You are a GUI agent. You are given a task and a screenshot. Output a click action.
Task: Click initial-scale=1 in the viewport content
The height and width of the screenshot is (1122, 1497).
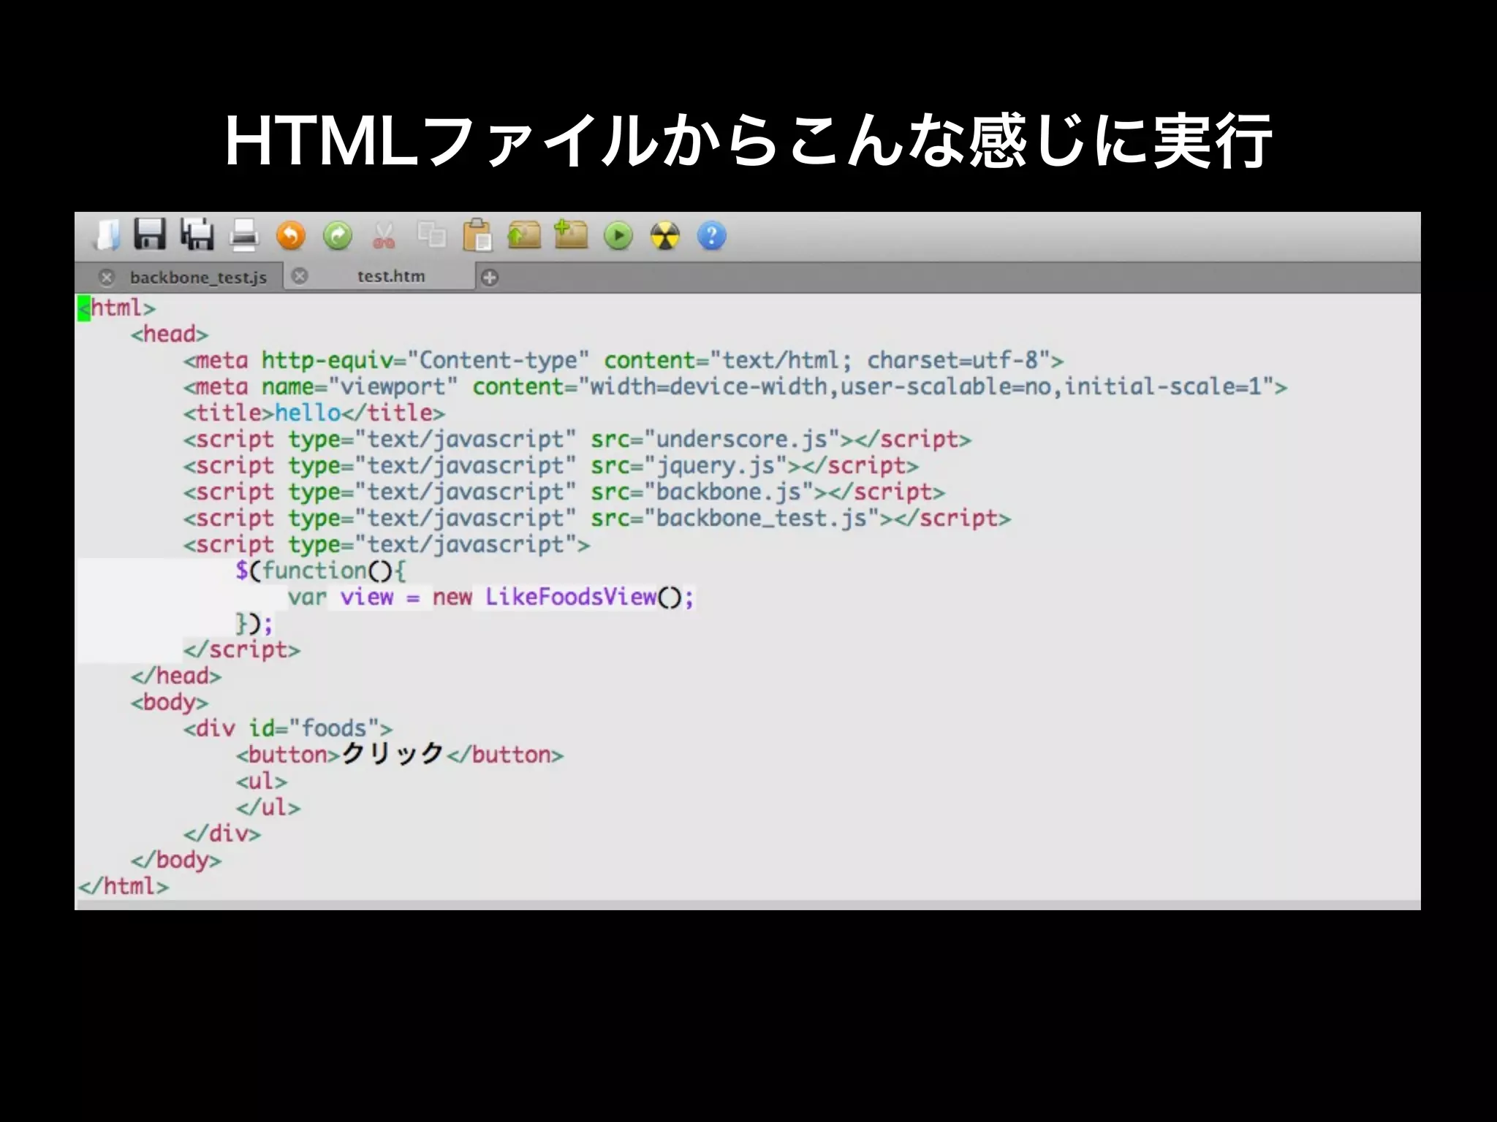pos(1163,386)
